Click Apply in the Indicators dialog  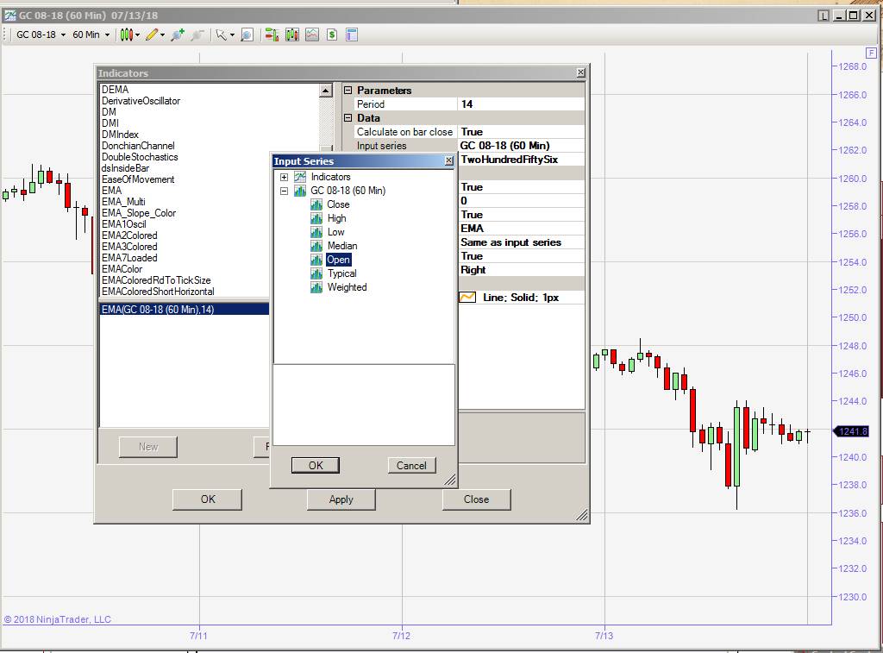(341, 499)
